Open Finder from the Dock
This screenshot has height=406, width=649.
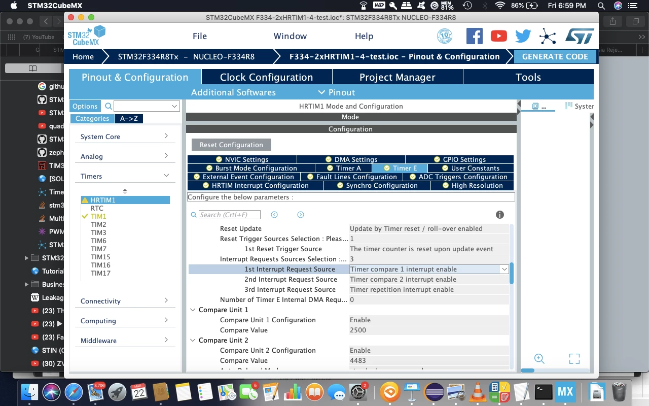pyautogui.click(x=30, y=392)
